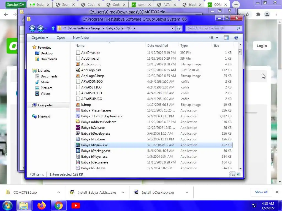Screen dimensions: 282x211
Task: Click Open in Explorer toolbar
Action: tap(61, 37)
